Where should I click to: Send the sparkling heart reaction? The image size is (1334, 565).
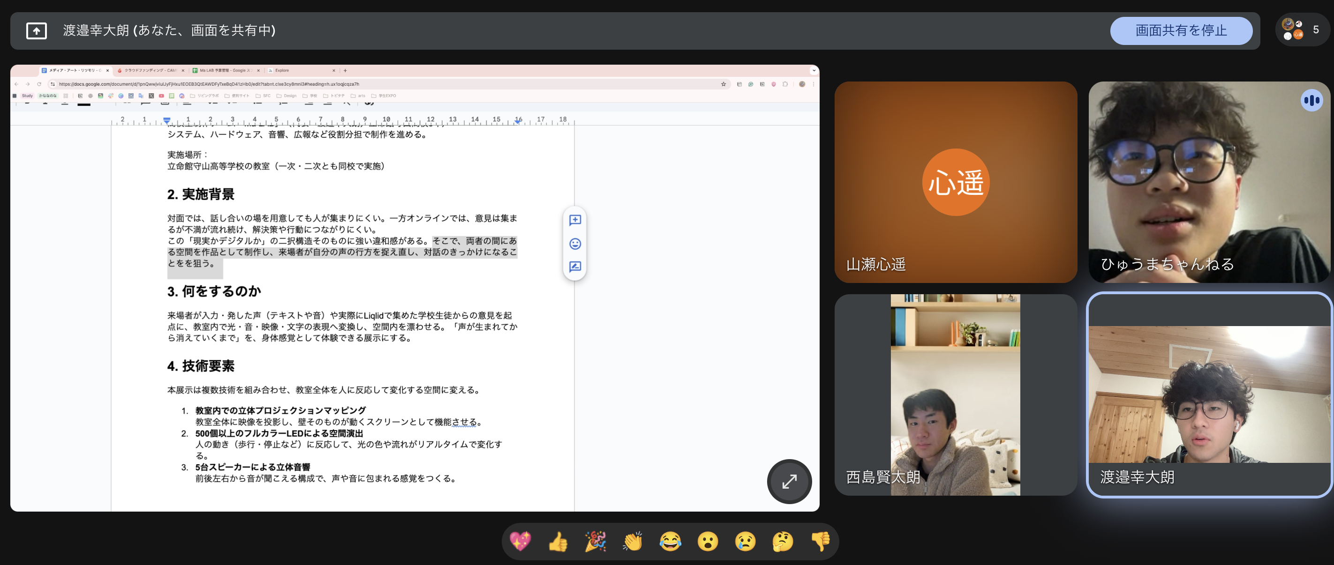coord(520,542)
